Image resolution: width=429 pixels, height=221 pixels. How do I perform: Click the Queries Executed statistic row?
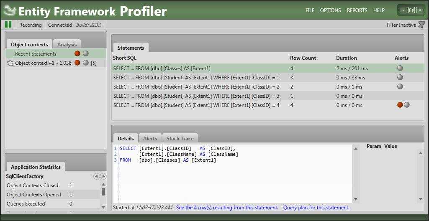pyautogui.click(x=53, y=204)
